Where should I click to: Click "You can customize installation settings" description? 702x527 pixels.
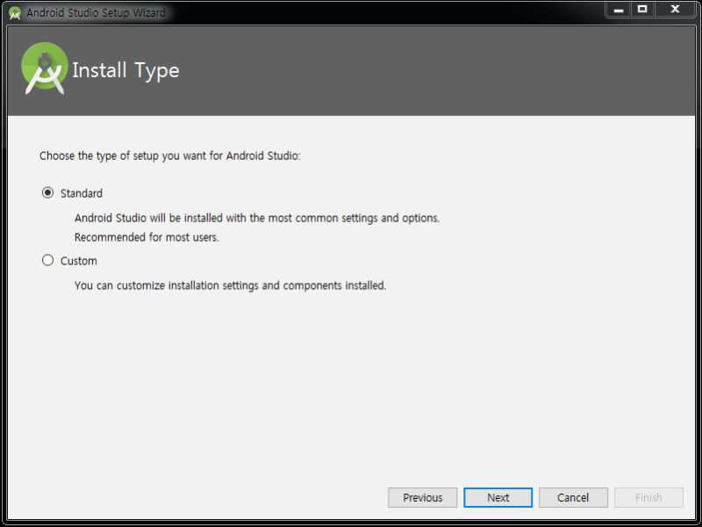coord(230,285)
